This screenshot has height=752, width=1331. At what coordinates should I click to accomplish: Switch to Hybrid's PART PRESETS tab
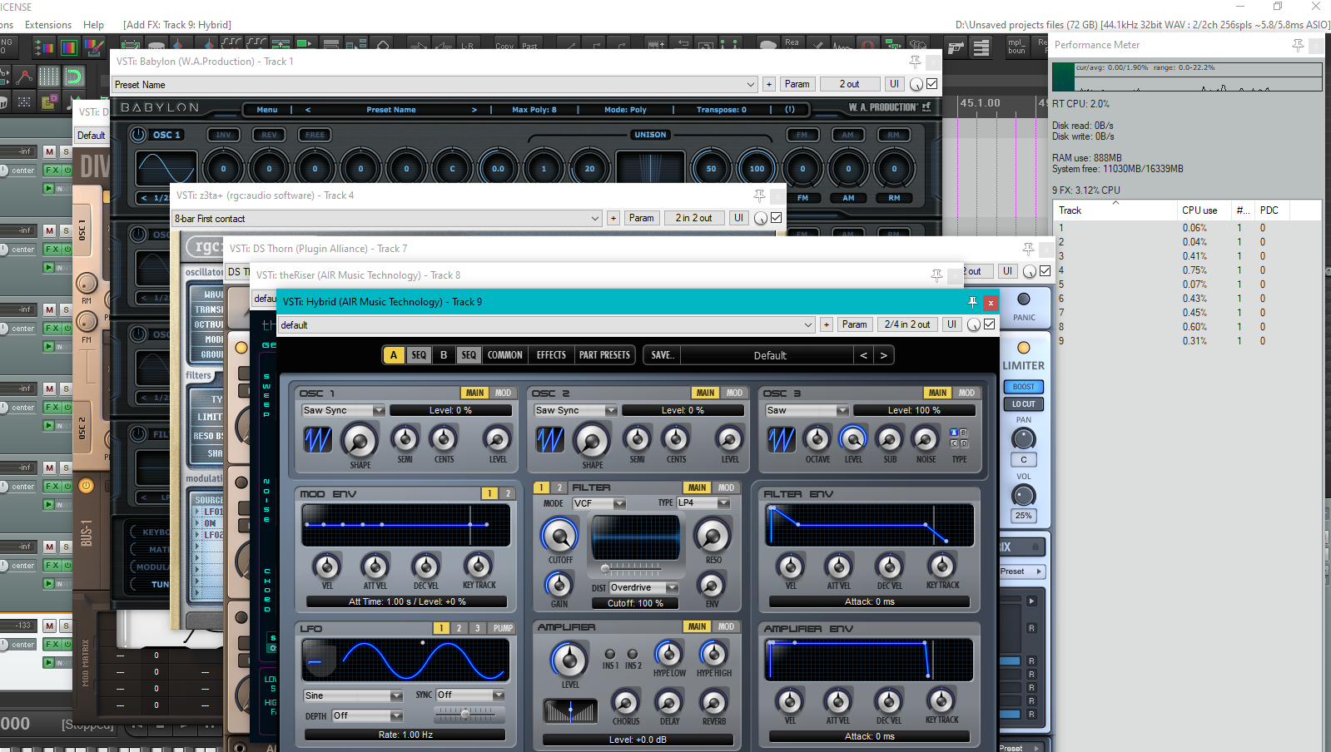604,355
